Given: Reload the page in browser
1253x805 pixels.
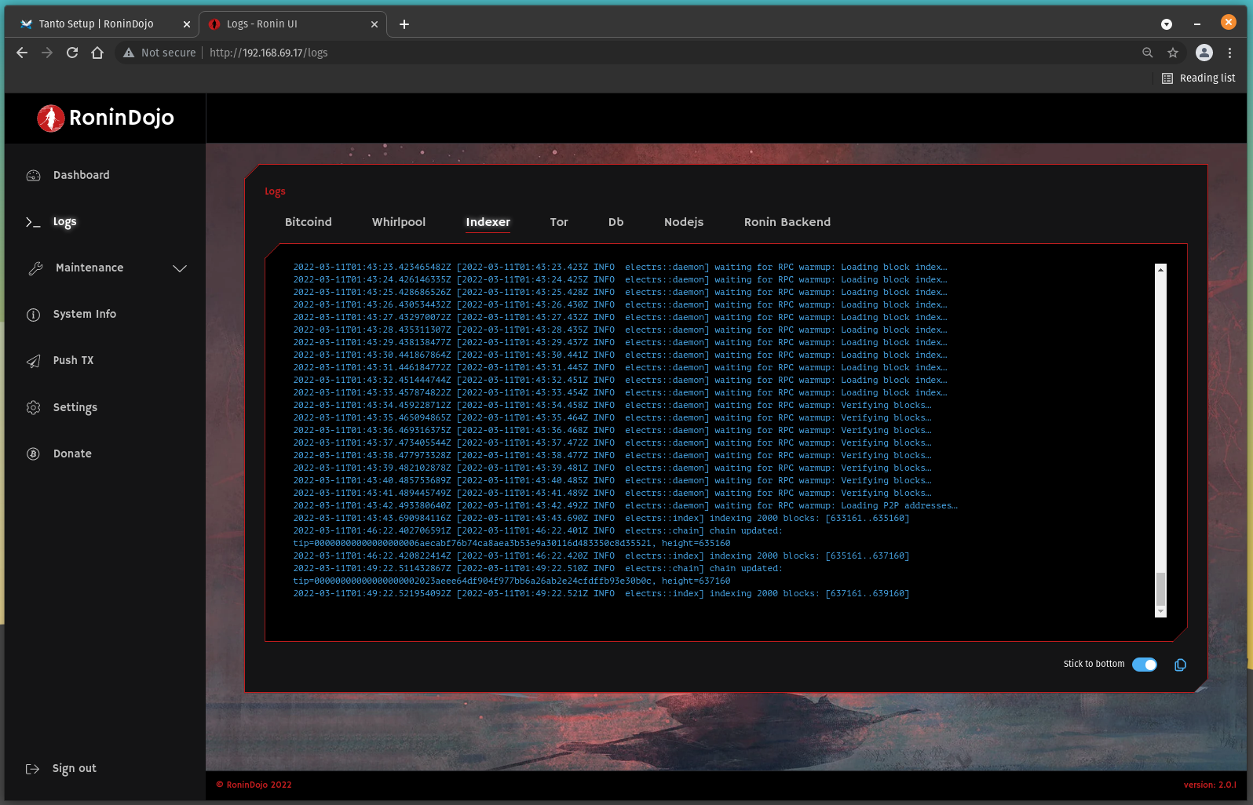Looking at the screenshot, I should [x=72, y=53].
